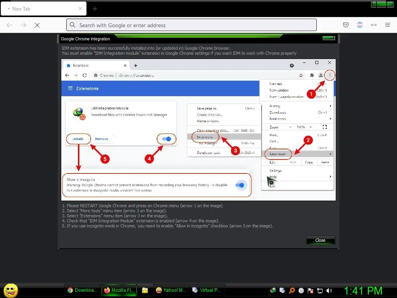Click the IDM globe tray icon

273,290
